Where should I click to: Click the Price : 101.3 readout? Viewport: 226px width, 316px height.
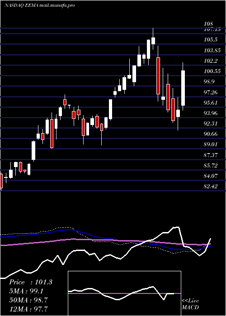tap(31, 282)
